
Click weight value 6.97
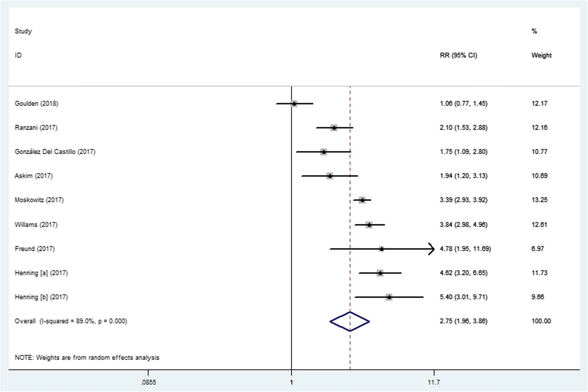coord(538,249)
